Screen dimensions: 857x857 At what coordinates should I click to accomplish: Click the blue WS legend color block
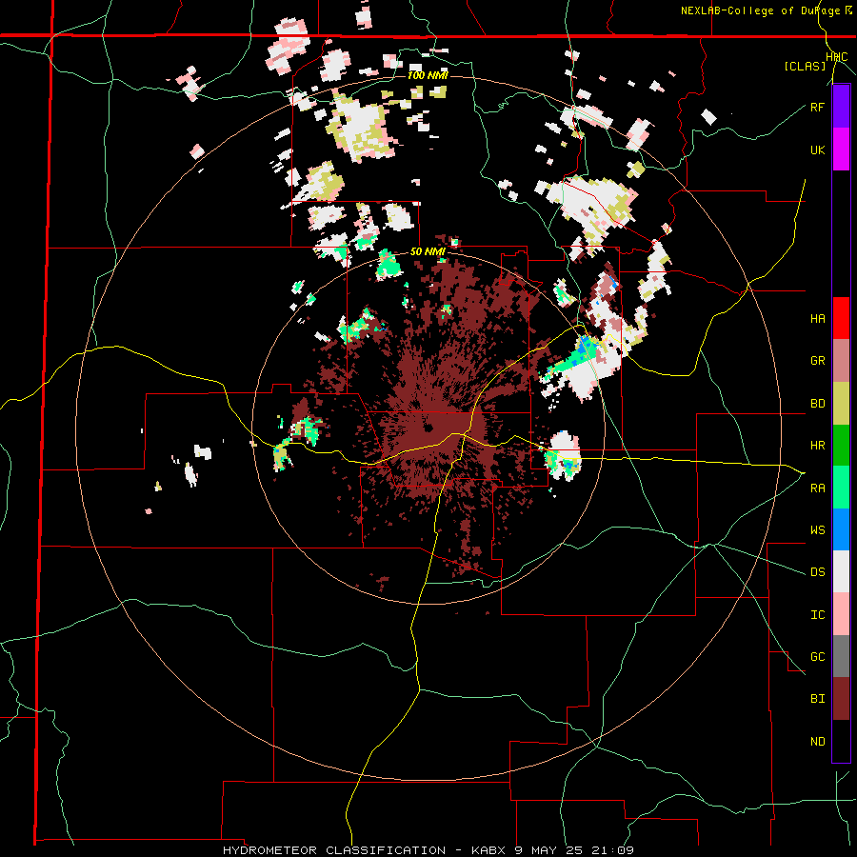coord(841,529)
